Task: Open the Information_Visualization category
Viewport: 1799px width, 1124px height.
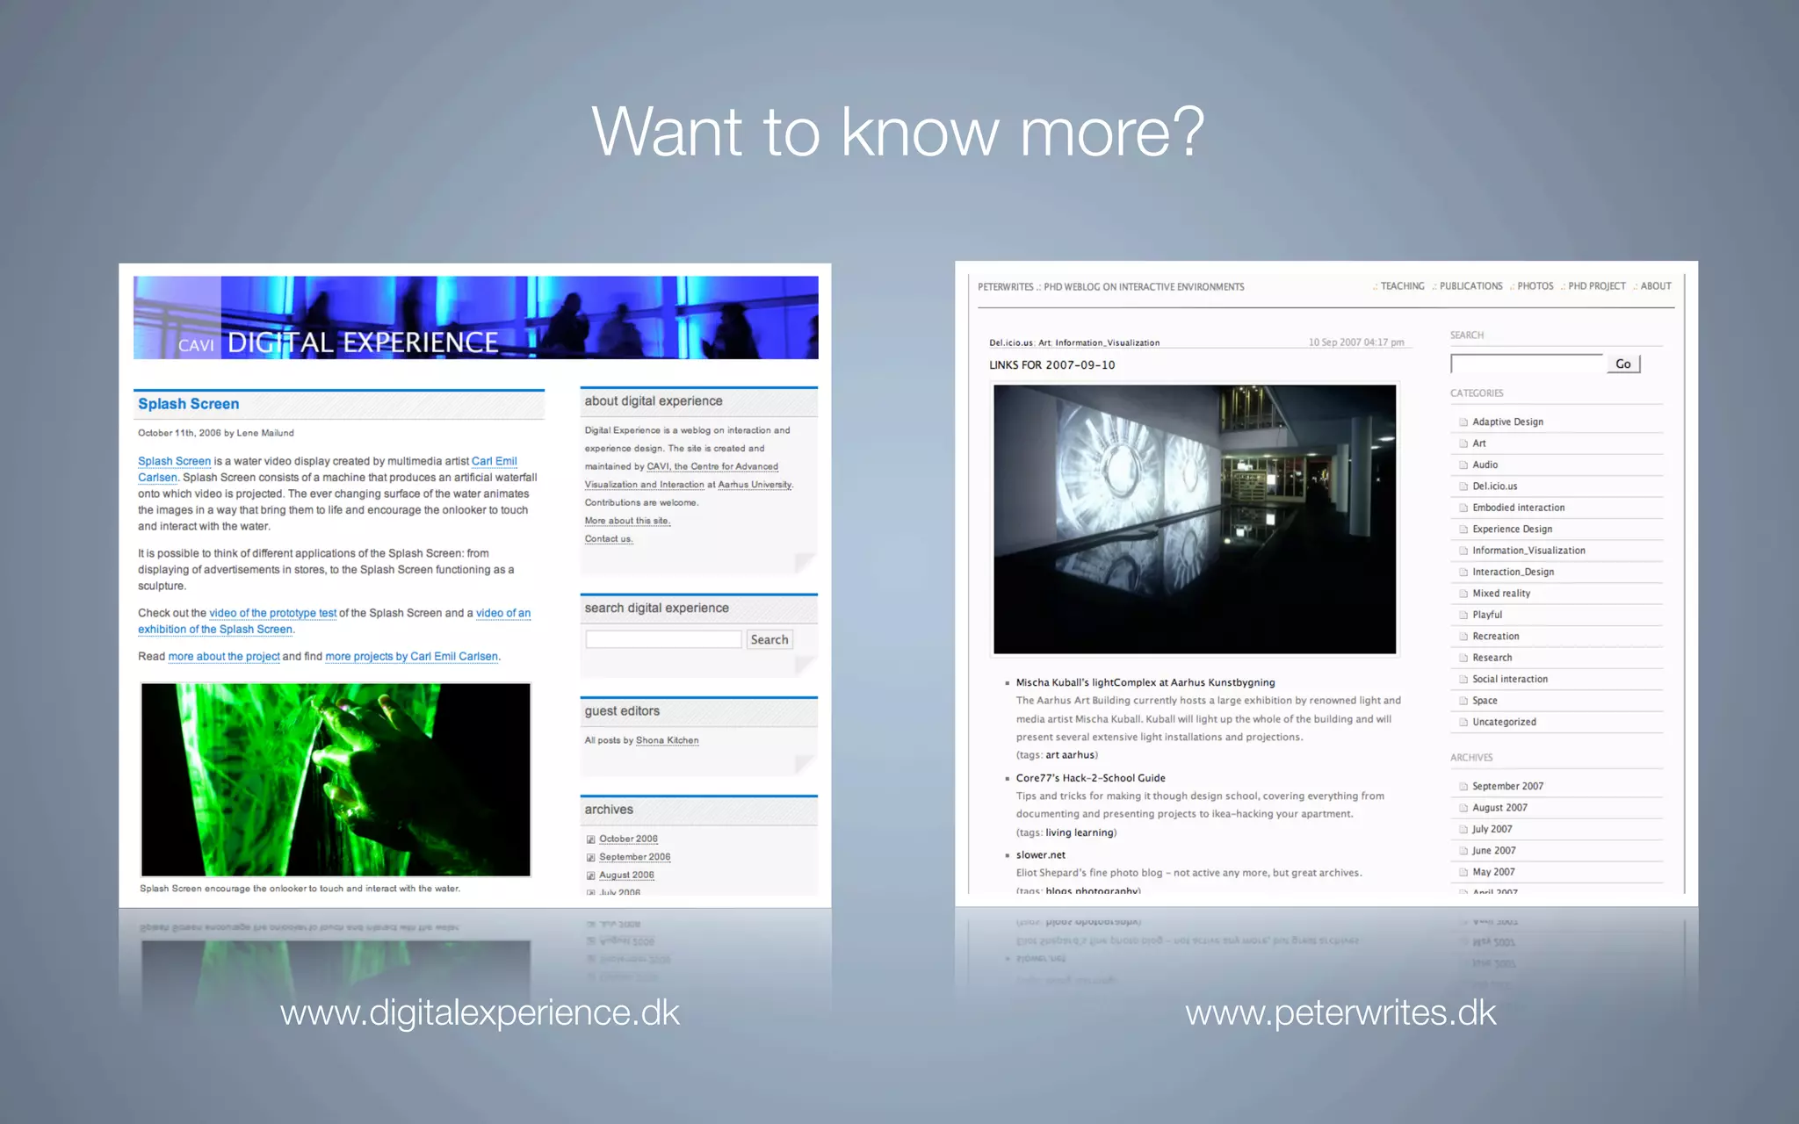Action: pos(1528,551)
